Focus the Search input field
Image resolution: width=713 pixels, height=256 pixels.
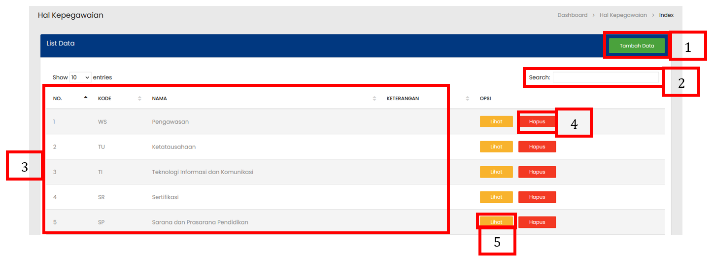pos(605,77)
